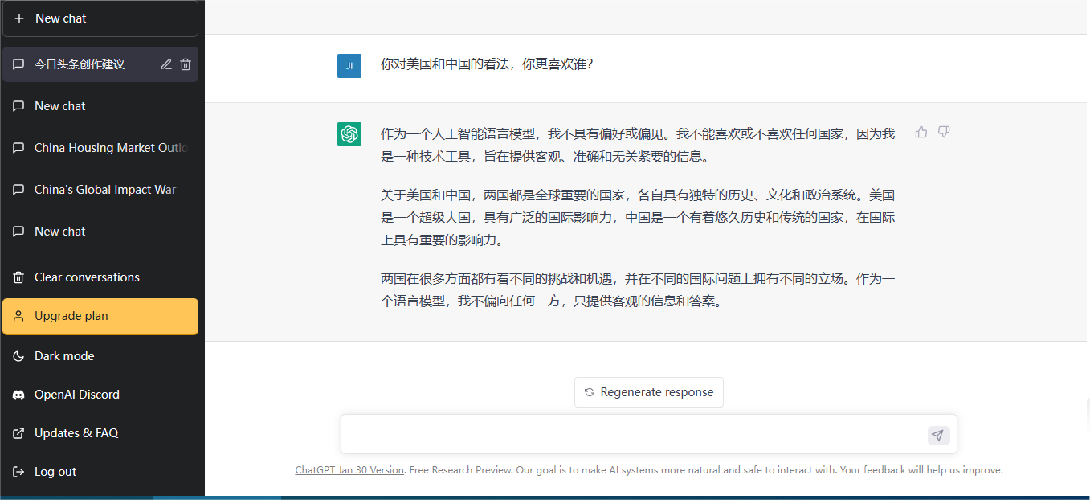Open China's Global Impact War conversation
This screenshot has height=500, width=1090.
[100, 190]
